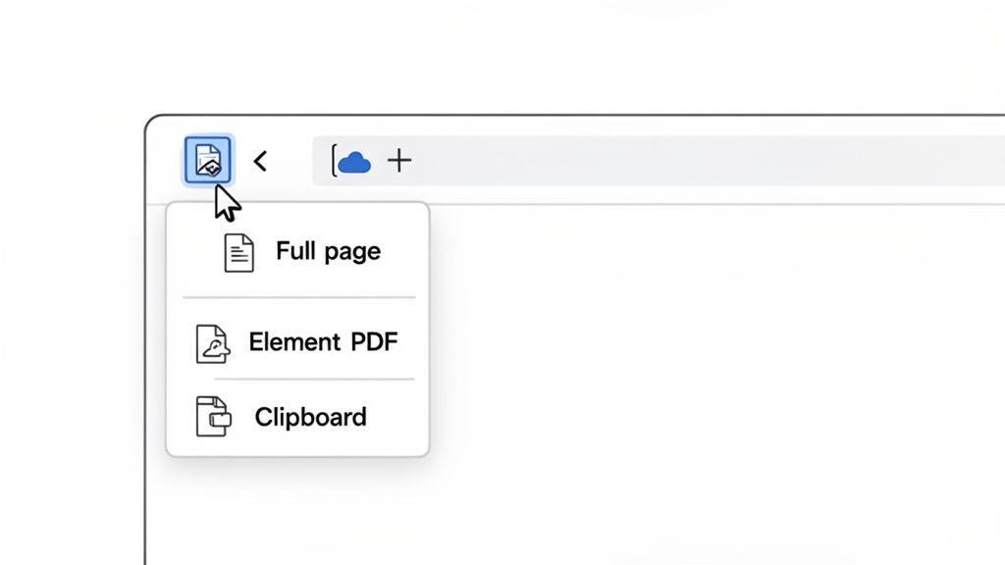This screenshot has height=565, width=1005.
Task: Click the left-pointing chevron icon in the toolbar
Action: (x=260, y=160)
